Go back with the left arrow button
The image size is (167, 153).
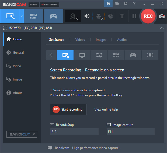[x=51, y=55]
